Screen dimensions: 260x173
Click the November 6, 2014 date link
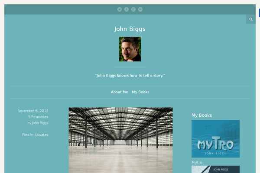33,111
